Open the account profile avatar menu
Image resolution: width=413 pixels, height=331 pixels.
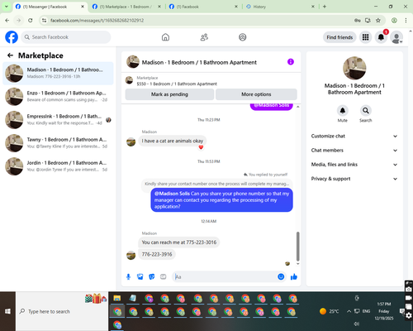[396, 37]
